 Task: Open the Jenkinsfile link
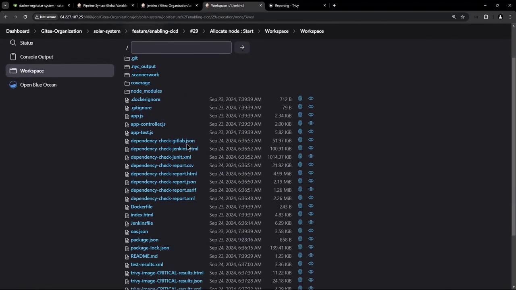141,223
